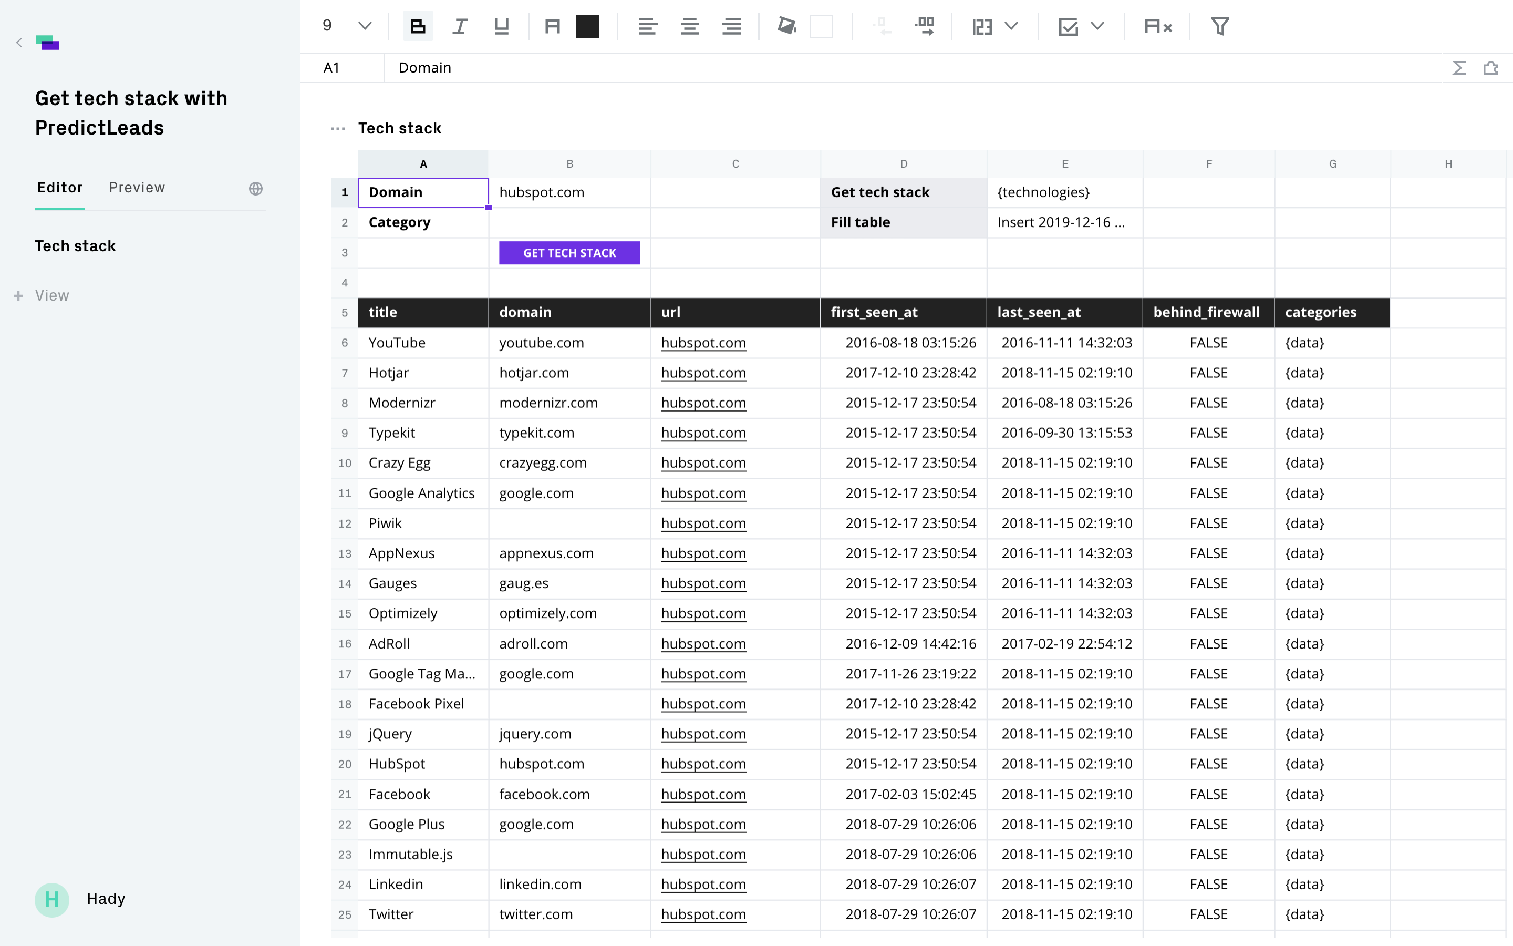Image resolution: width=1513 pixels, height=946 pixels.
Task: Click the formula bar showing Domain
Action: pyautogui.click(x=913, y=68)
